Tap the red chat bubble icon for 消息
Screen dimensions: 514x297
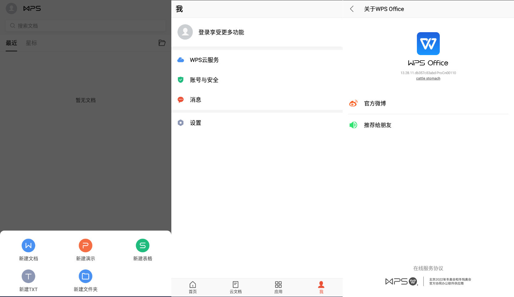pyautogui.click(x=181, y=100)
